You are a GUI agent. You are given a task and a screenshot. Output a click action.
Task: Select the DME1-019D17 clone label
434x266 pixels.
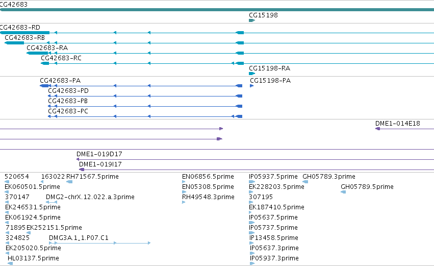(99, 154)
